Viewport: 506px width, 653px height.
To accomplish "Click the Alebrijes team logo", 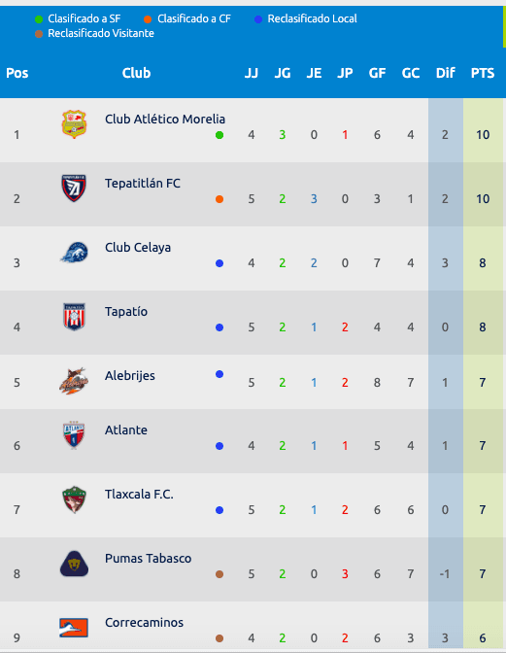I will click(74, 381).
